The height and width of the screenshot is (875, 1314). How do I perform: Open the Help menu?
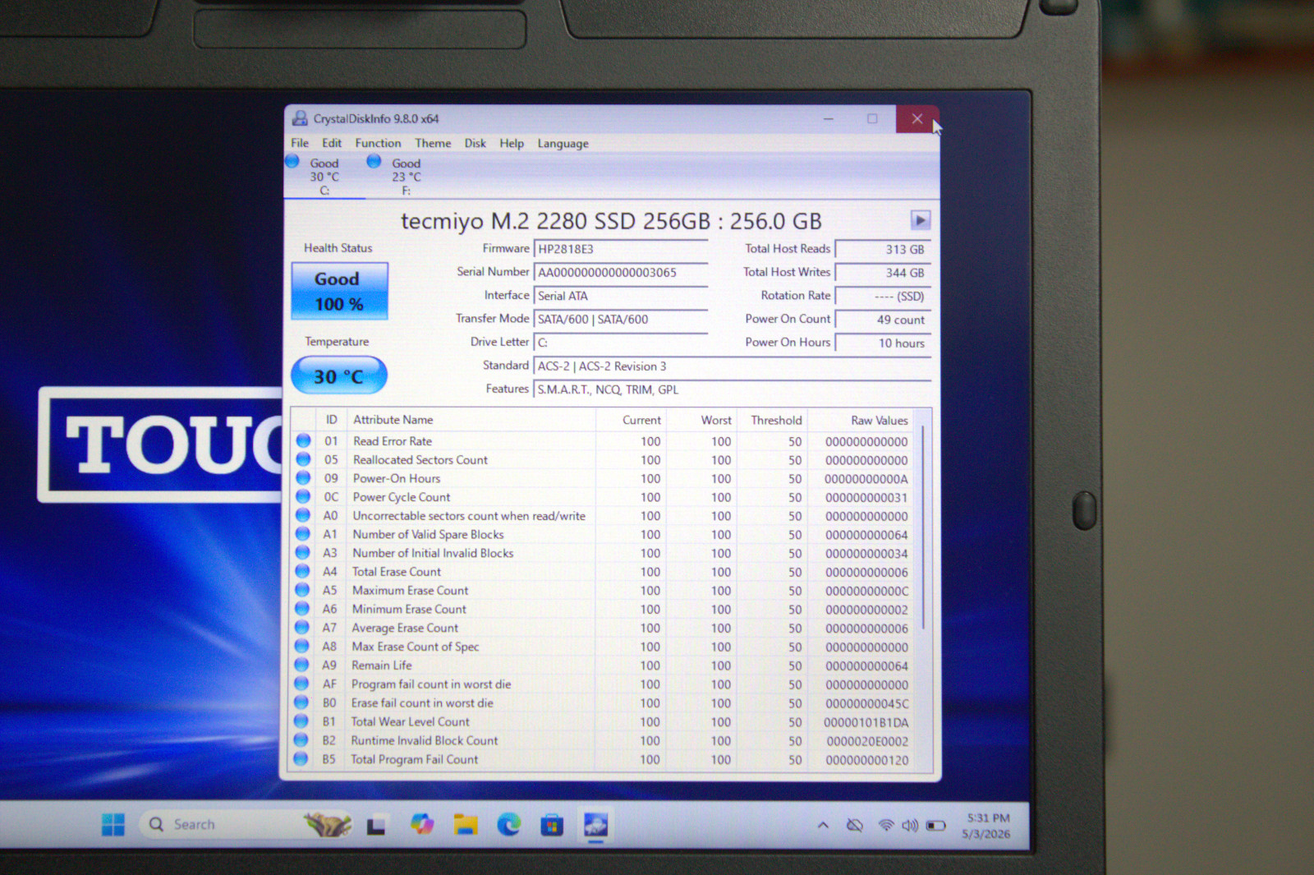512,143
